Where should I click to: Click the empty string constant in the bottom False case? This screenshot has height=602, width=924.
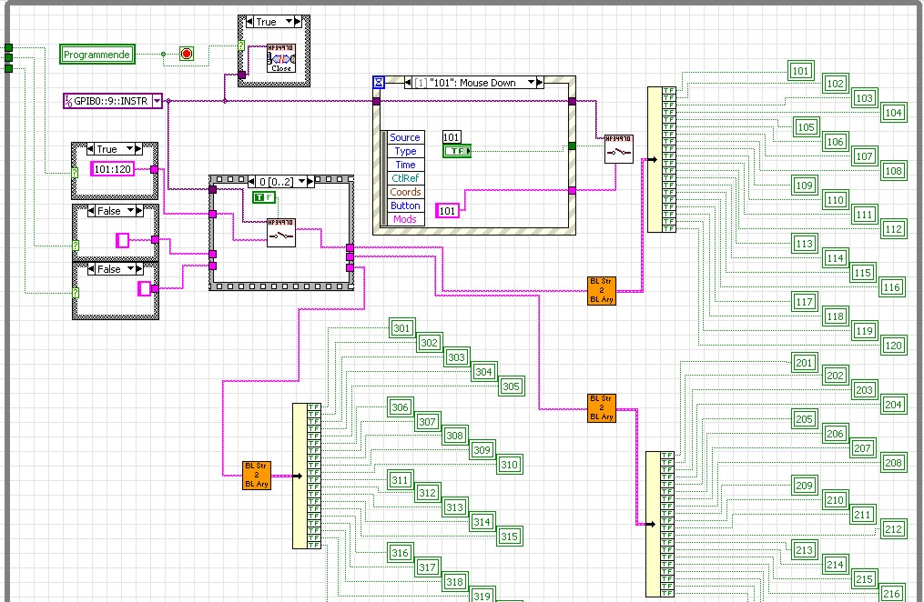click(144, 288)
